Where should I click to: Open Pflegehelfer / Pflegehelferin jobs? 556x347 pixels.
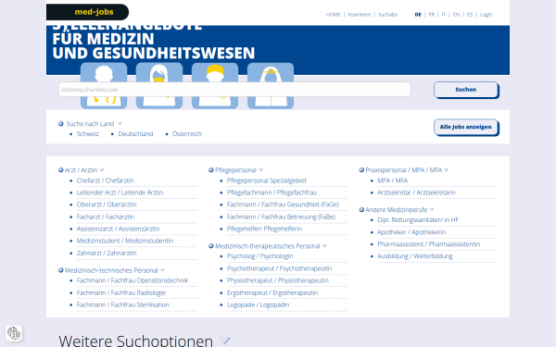pyautogui.click(x=264, y=229)
